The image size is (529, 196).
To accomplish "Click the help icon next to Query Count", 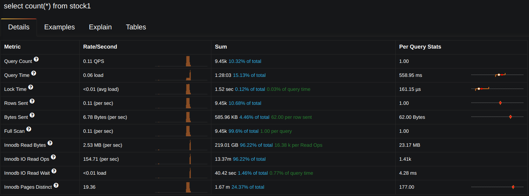I will pyautogui.click(x=36, y=59).
